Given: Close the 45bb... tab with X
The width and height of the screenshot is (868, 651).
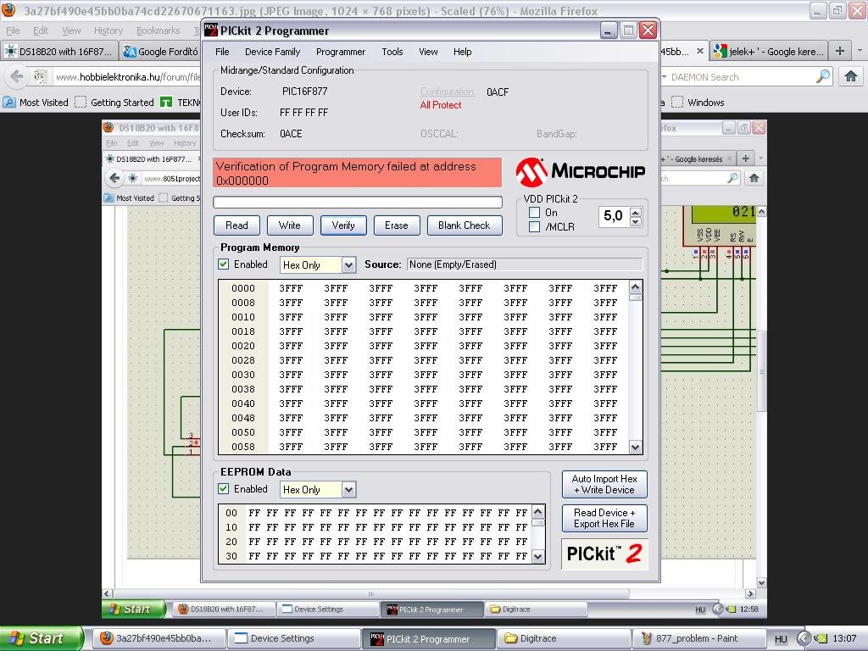Looking at the screenshot, I should (699, 51).
